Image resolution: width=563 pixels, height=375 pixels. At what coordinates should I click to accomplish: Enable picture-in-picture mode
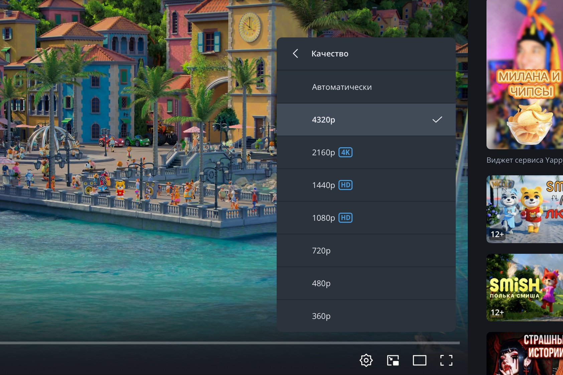coord(393,360)
